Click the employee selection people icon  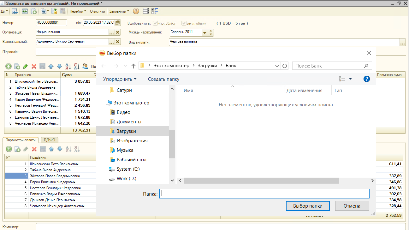click(85, 66)
